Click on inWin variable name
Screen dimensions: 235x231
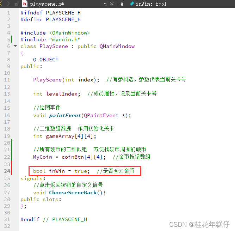[x=57, y=171]
